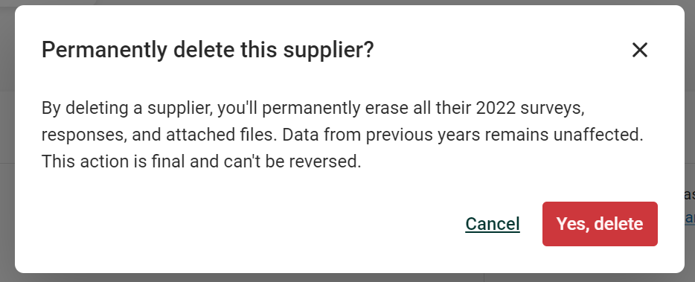Click the word 'supplier?' in the heading
The width and height of the screenshot is (695, 282).
tap(329, 51)
